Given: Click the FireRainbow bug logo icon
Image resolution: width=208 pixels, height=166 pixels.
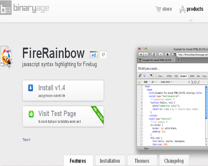Looking at the screenshot, I should pos(6,57).
